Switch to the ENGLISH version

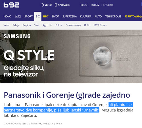(108, 5)
